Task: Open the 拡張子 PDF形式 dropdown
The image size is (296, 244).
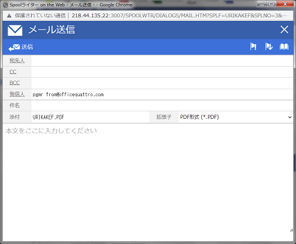Action: [236, 117]
